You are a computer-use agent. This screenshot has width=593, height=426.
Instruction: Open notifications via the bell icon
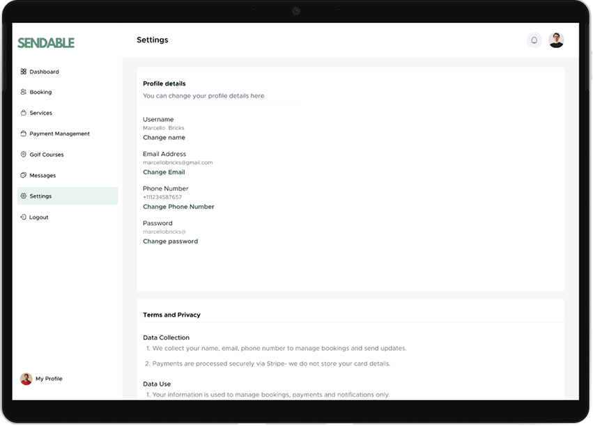click(x=534, y=40)
